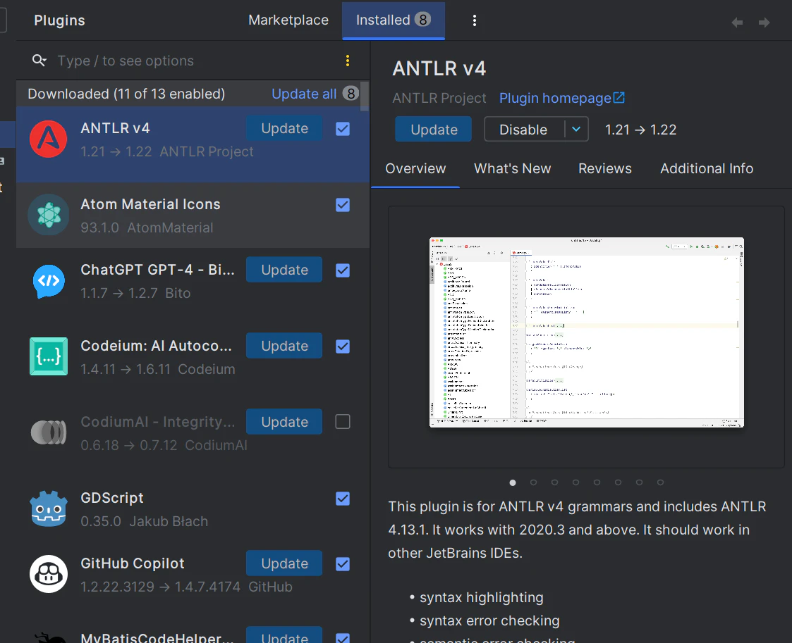Open search options yellow dots menu

(348, 61)
